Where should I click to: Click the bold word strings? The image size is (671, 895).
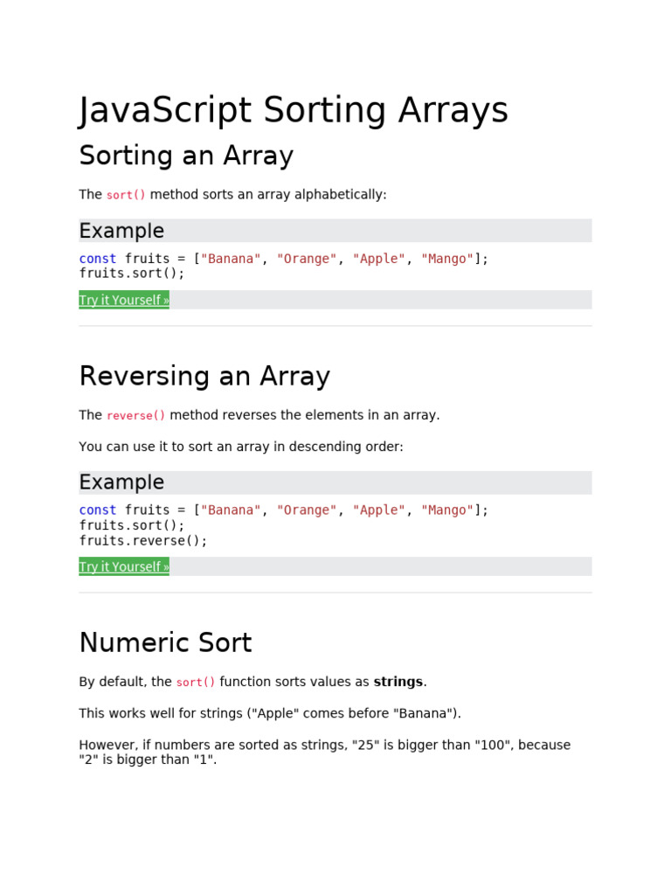pos(398,682)
